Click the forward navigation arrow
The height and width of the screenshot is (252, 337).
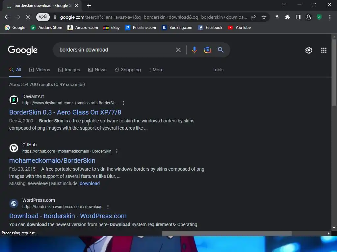18,17
